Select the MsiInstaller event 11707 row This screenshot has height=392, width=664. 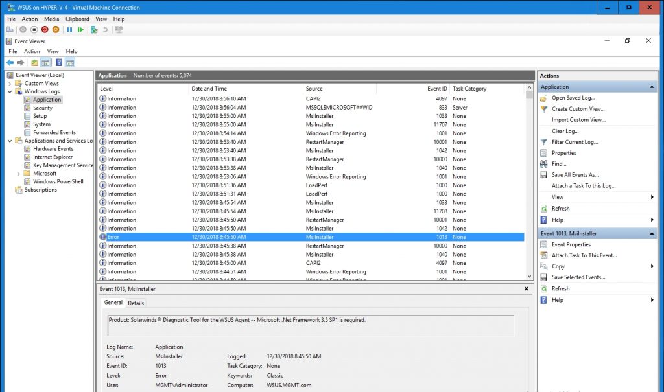pyautogui.click(x=311, y=125)
